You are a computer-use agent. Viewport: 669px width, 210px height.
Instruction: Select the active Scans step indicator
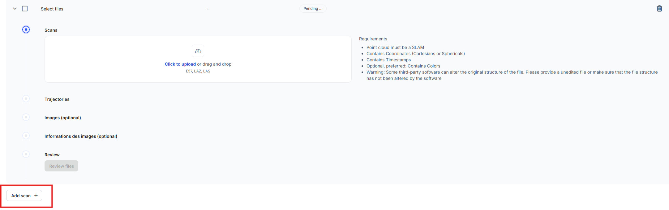click(26, 30)
